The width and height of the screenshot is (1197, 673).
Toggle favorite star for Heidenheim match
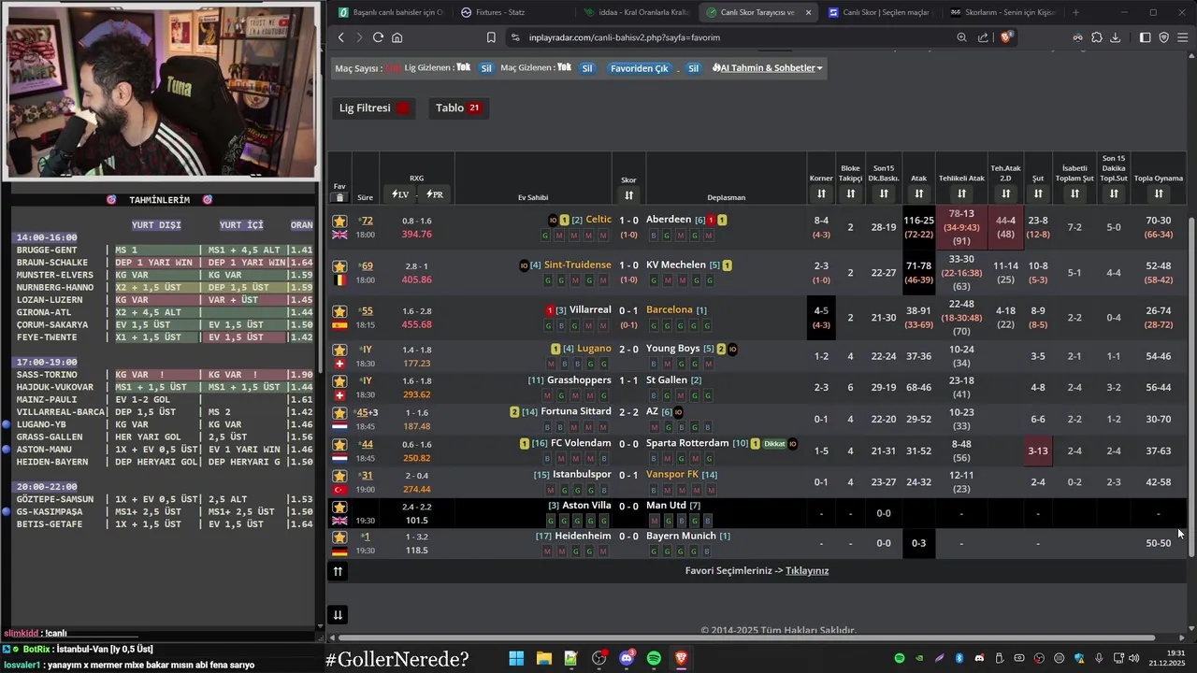click(339, 537)
